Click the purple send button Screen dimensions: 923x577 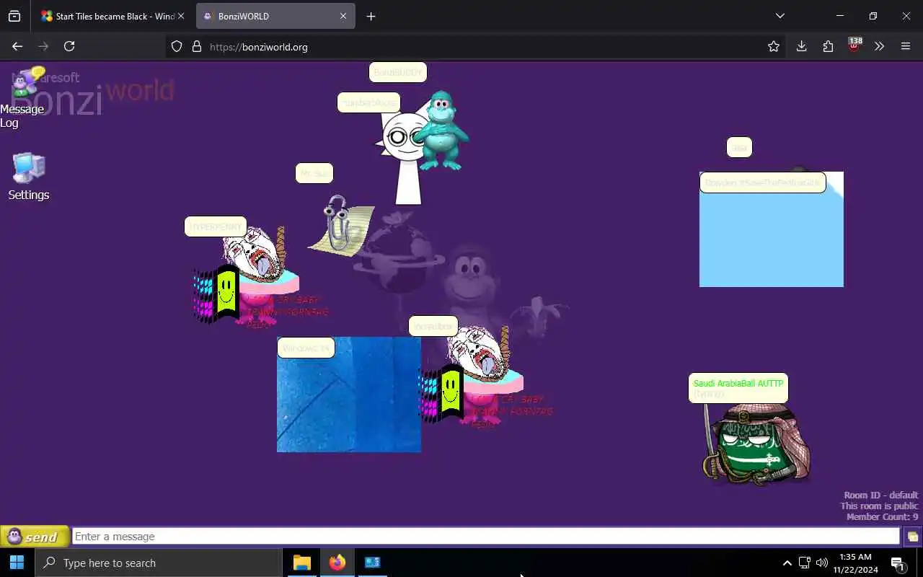click(35, 537)
